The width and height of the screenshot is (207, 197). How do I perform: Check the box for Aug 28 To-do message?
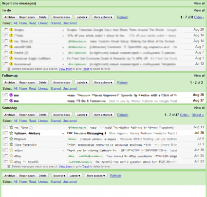(6, 30)
